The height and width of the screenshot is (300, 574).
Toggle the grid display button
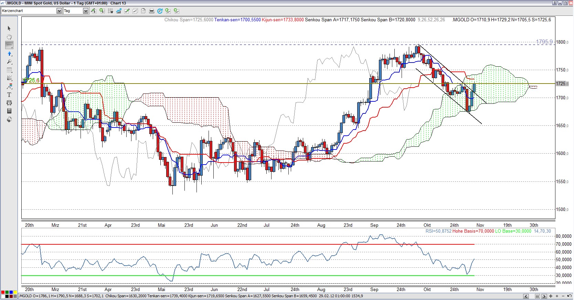click(x=110, y=11)
